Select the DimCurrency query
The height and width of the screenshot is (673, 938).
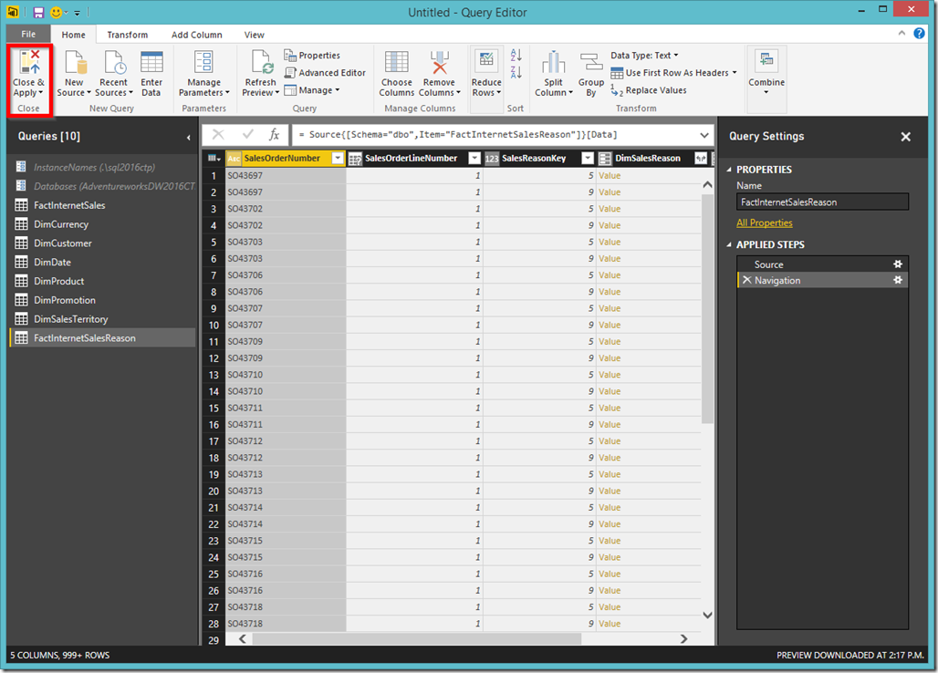[x=102, y=224]
